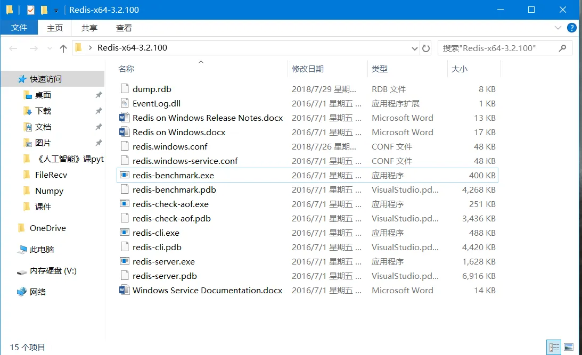
Task: Click the pin icon next to 图片
Action: click(99, 143)
